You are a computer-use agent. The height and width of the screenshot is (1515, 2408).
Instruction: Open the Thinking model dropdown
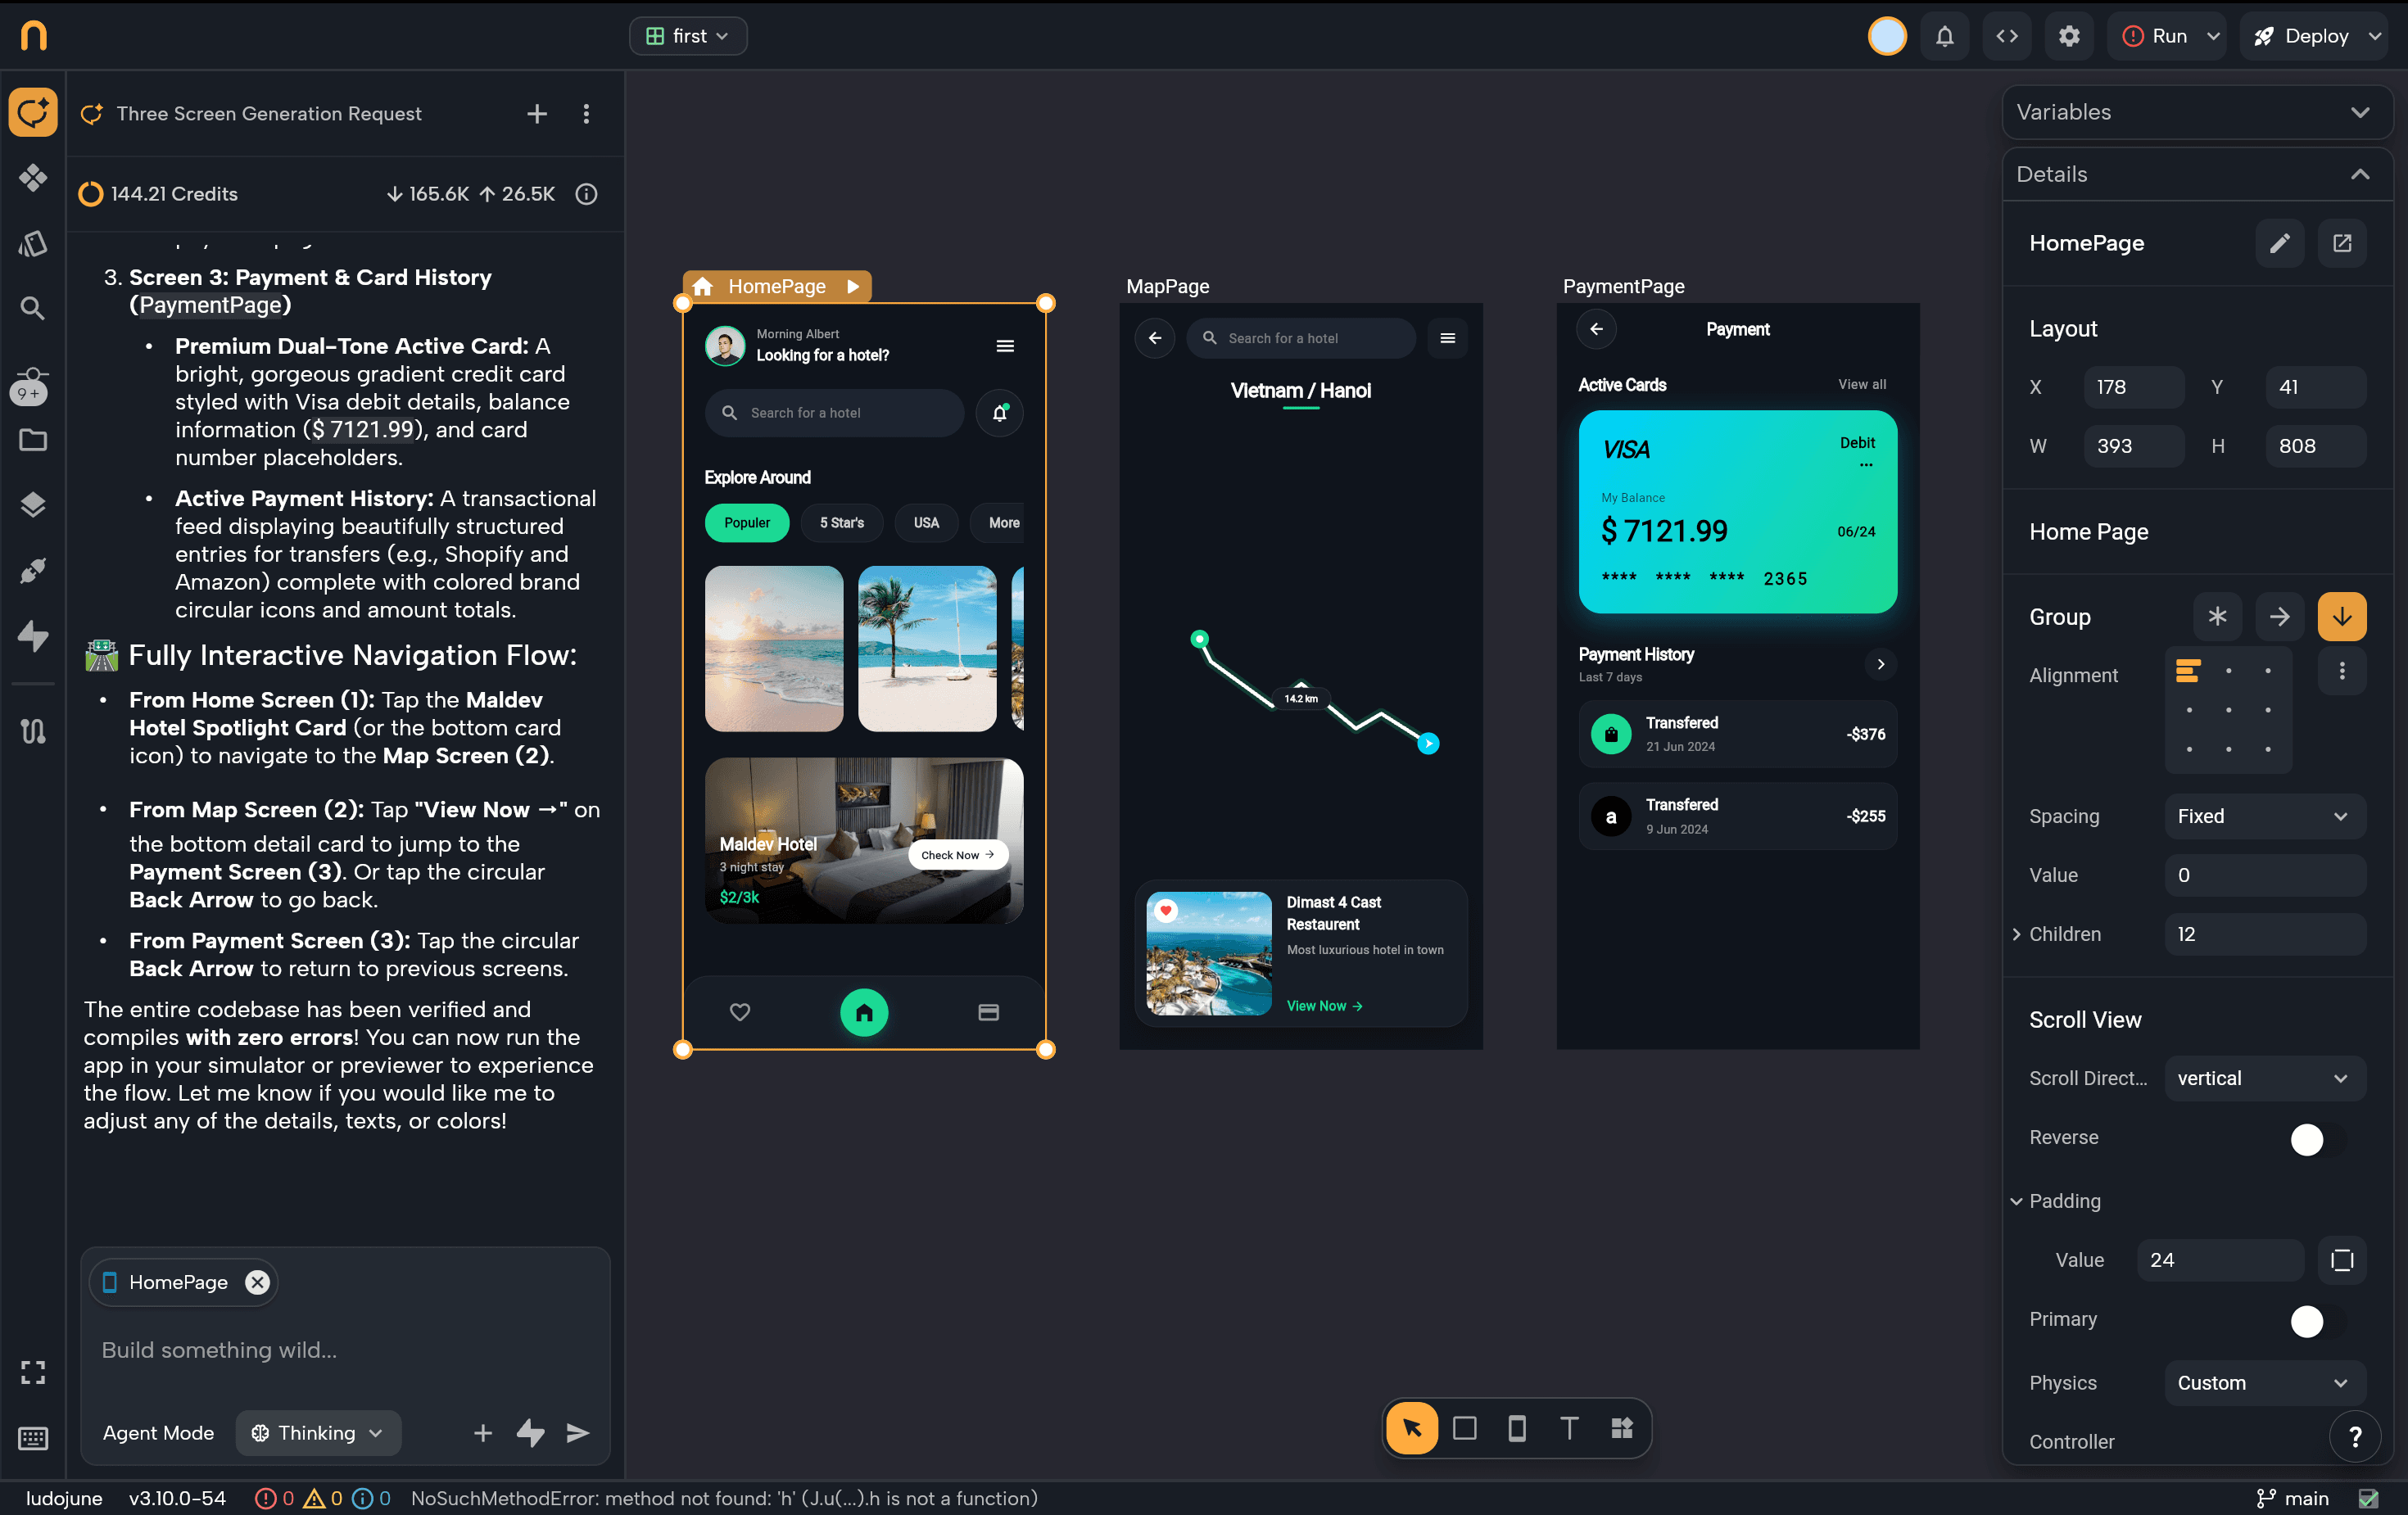318,1433
